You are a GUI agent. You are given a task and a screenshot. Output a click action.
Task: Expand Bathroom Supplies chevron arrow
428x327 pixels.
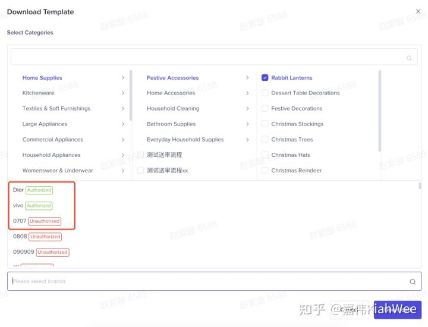pyautogui.click(x=247, y=124)
